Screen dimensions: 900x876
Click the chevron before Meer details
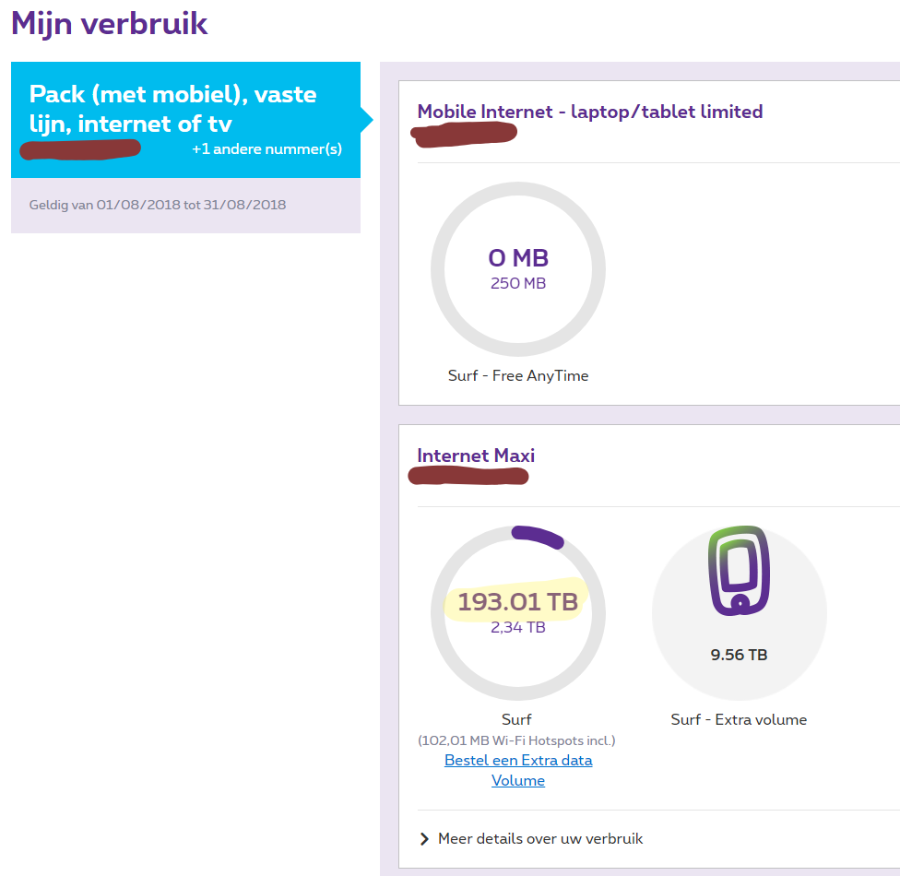[x=424, y=839]
